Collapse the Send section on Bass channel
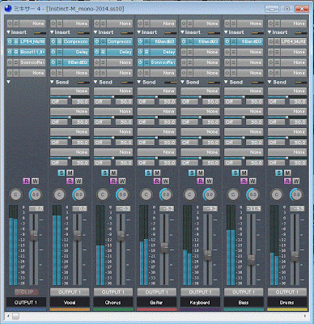This screenshot has height=324, width=314. [226, 82]
